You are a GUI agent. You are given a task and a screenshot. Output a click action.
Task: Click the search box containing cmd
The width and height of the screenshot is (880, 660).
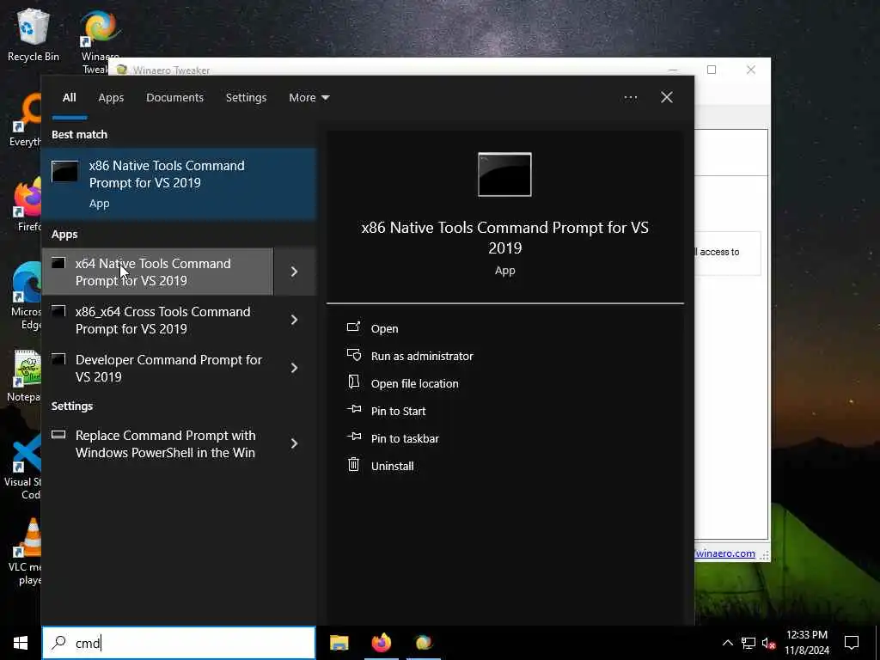pos(179,643)
